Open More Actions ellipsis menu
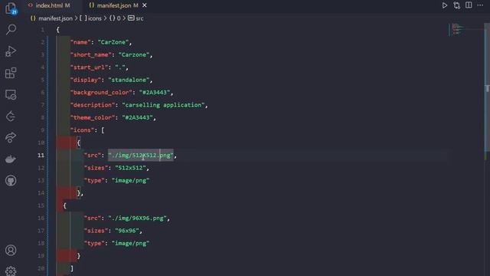Viewport: 490px width, 276px height. point(480,5)
